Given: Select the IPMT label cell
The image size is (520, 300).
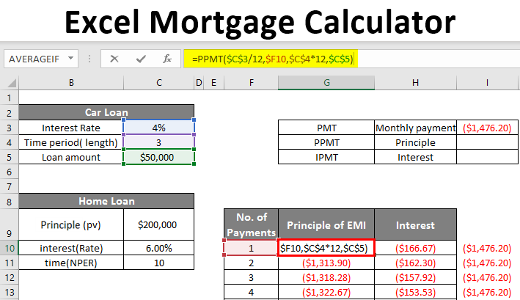Looking at the screenshot, I should point(326,157).
